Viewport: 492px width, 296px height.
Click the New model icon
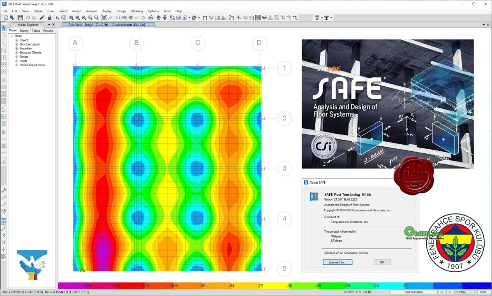[x=6, y=18]
